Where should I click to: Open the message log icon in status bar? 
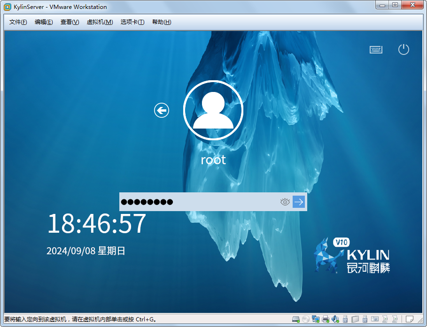409,319
